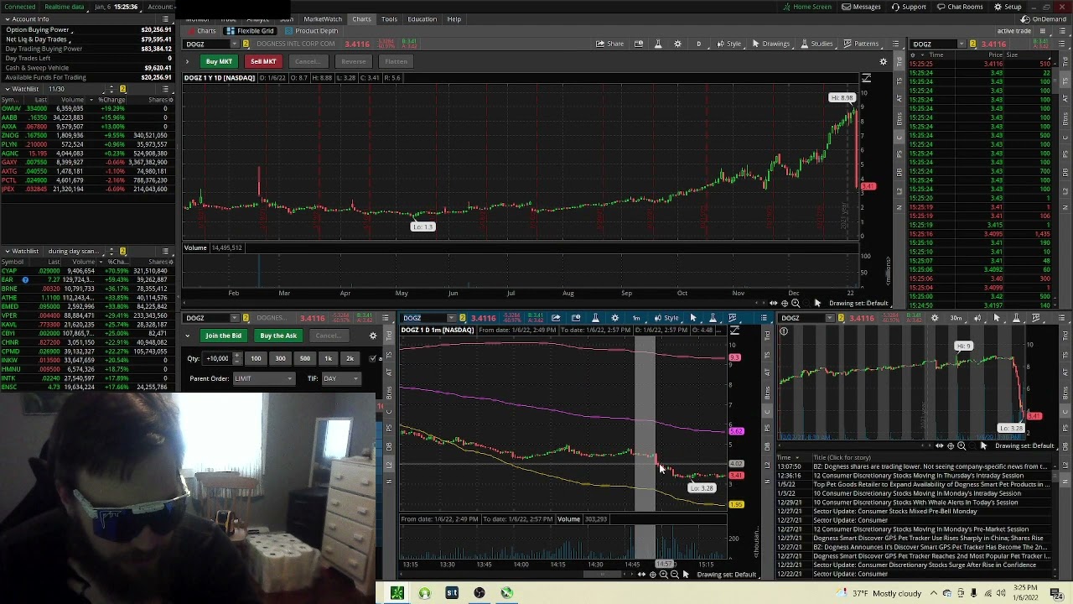Open the Setup menu
Image resolution: width=1073 pixels, height=604 pixels.
[x=1008, y=7]
